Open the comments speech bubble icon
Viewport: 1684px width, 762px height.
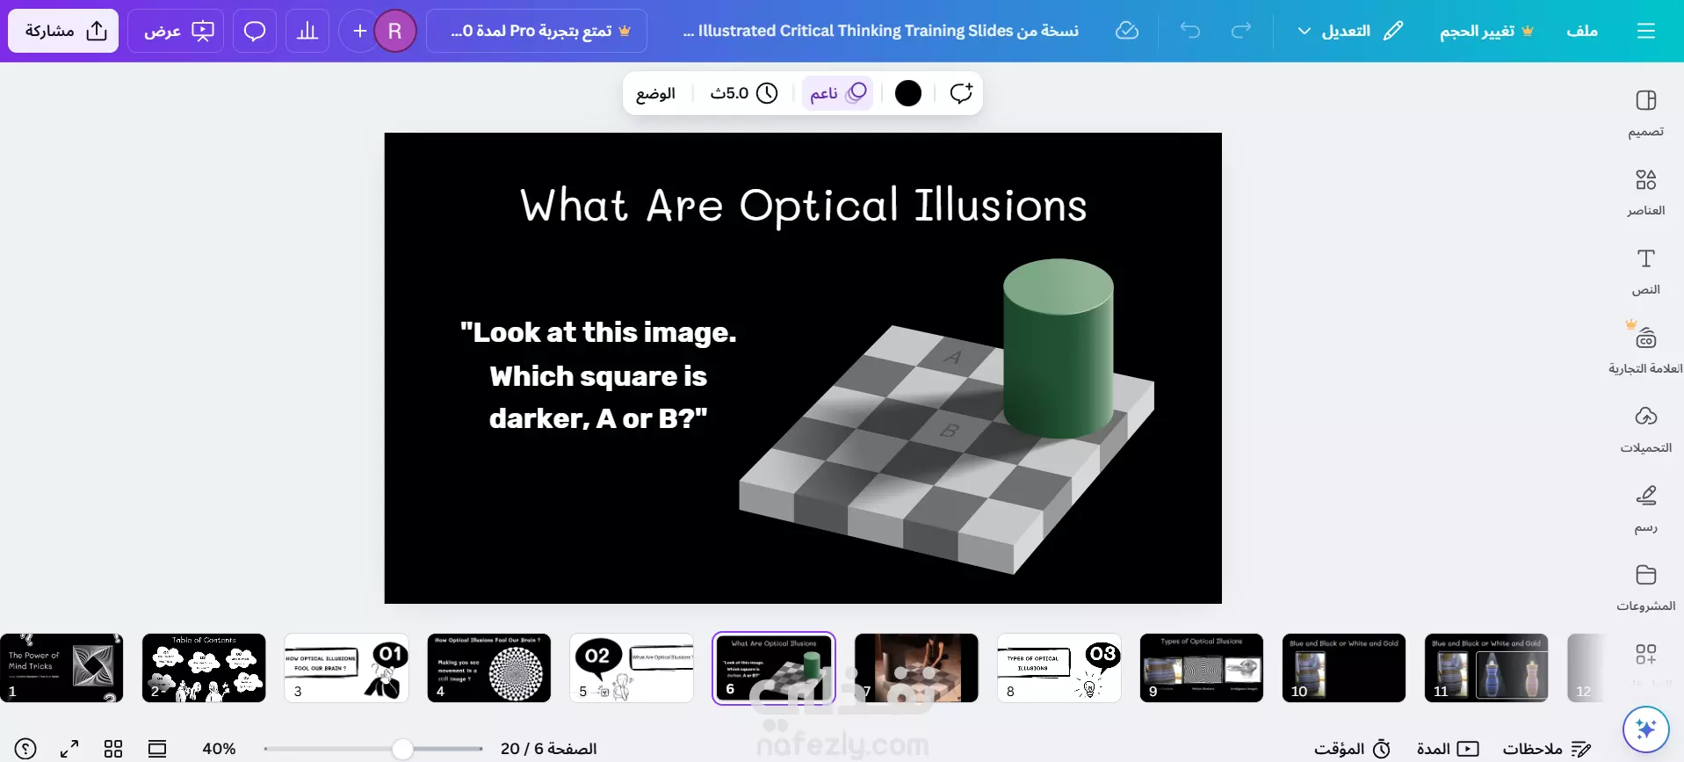click(x=255, y=31)
